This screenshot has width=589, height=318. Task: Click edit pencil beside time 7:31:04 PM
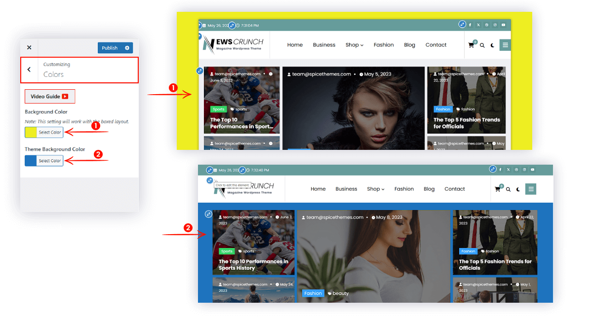coord(232,26)
